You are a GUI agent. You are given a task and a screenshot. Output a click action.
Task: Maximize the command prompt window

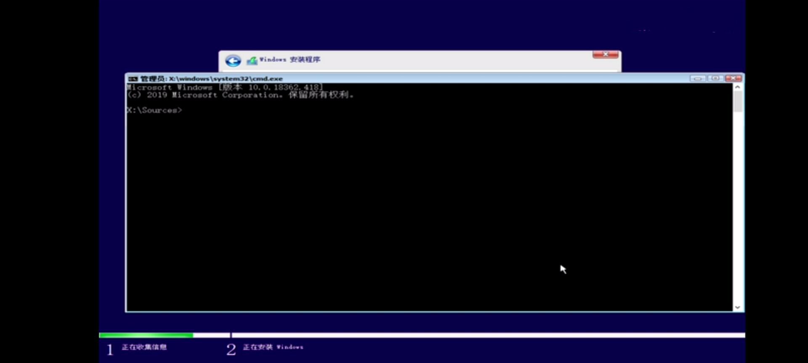(715, 79)
